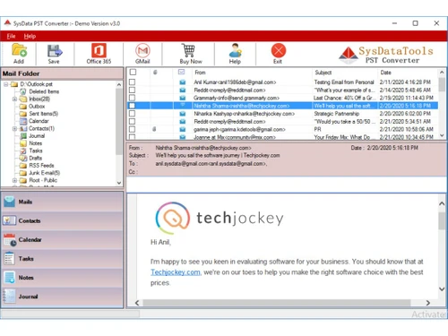Select the Sent Items(5) folder
The image size is (448, 336).
[43, 114]
